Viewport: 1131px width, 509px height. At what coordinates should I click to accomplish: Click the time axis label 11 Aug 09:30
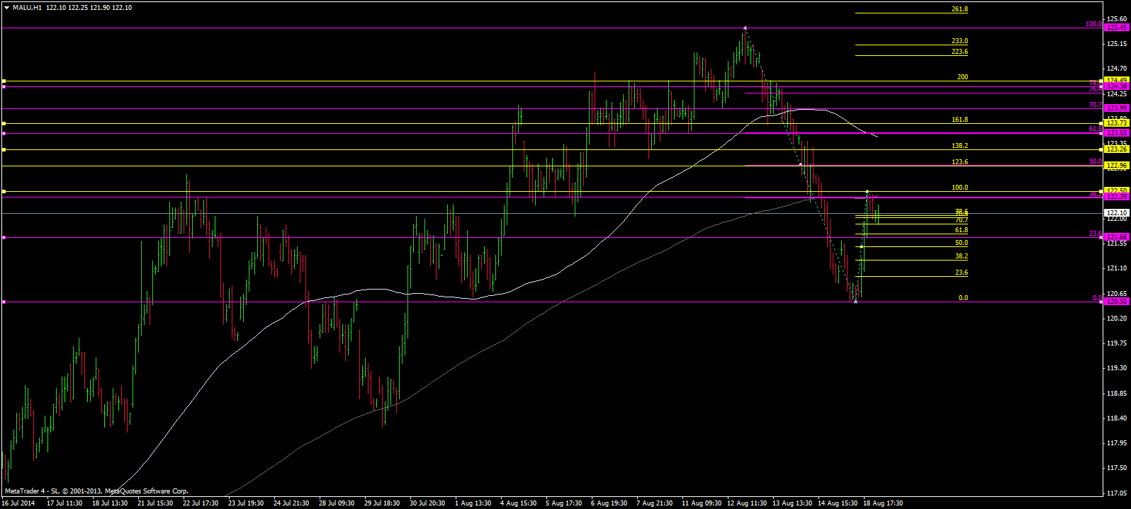tap(702, 503)
